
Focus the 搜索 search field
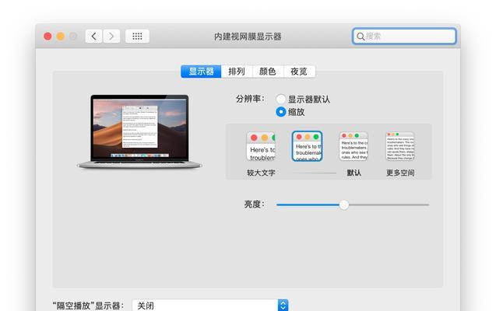click(404, 36)
